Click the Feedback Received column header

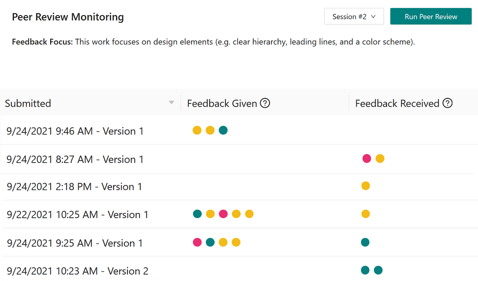point(397,103)
